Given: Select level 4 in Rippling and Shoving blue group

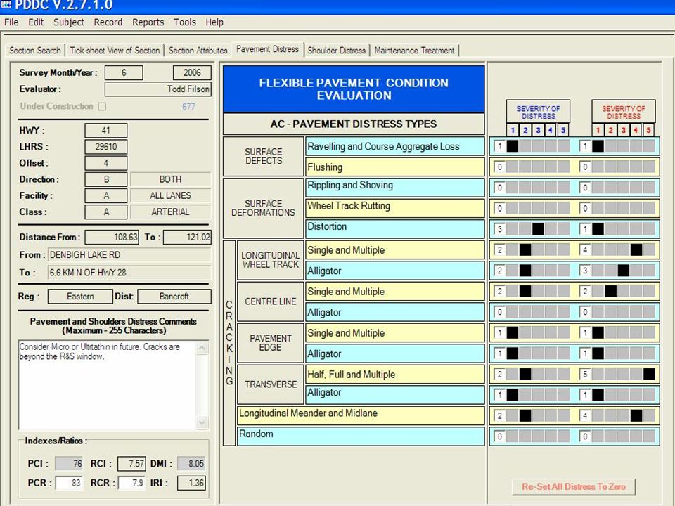Looking at the screenshot, I should click(551, 188).
